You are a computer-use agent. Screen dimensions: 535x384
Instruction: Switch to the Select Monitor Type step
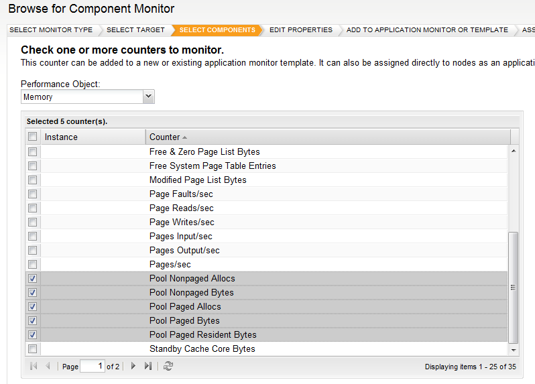[51, 30]
